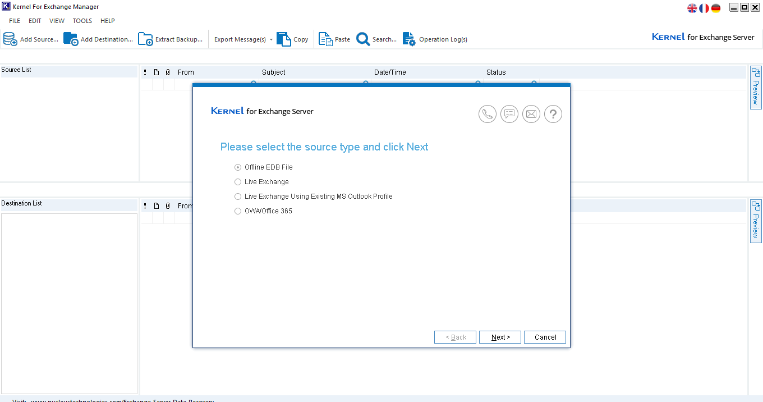This screenshot has width=763, height=402.
Task: Open the EDIT menu
Action: pyautogui.click(x=35, y=21)
